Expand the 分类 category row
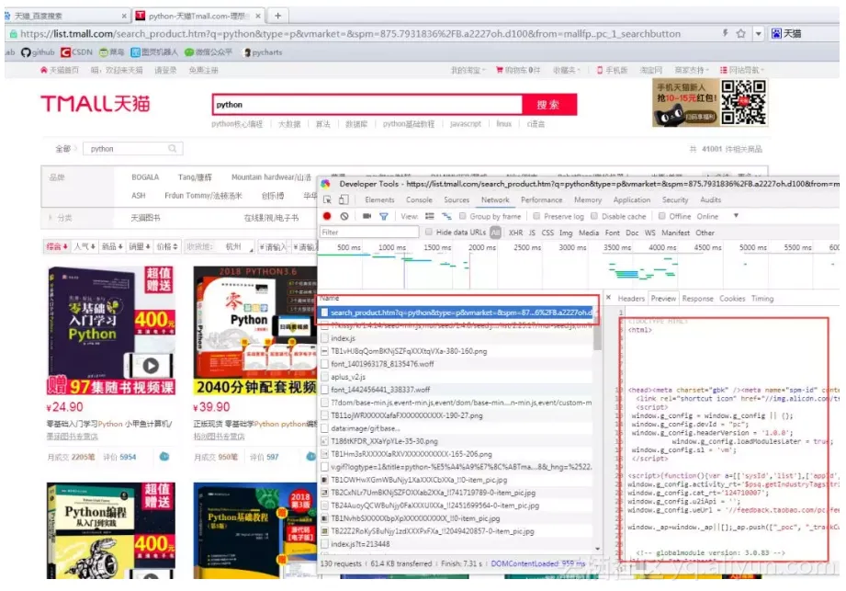 pyautogui.click(x=60, y=218)
